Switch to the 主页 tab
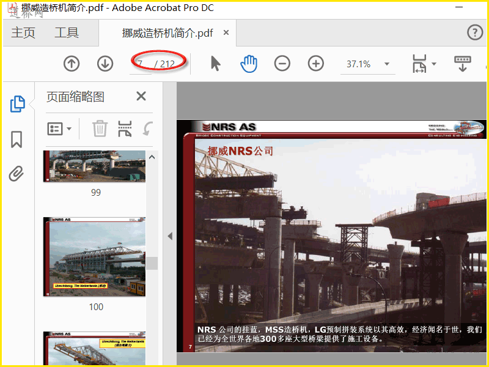This screenshot has width=489, height=367. 23,33
